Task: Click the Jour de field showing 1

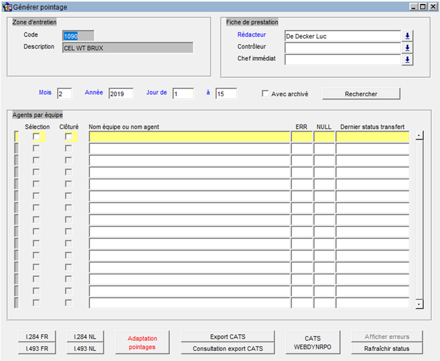Action: pyautogui.click(x=183, y=93)
